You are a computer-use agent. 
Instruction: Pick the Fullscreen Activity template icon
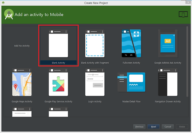[131, 43]
